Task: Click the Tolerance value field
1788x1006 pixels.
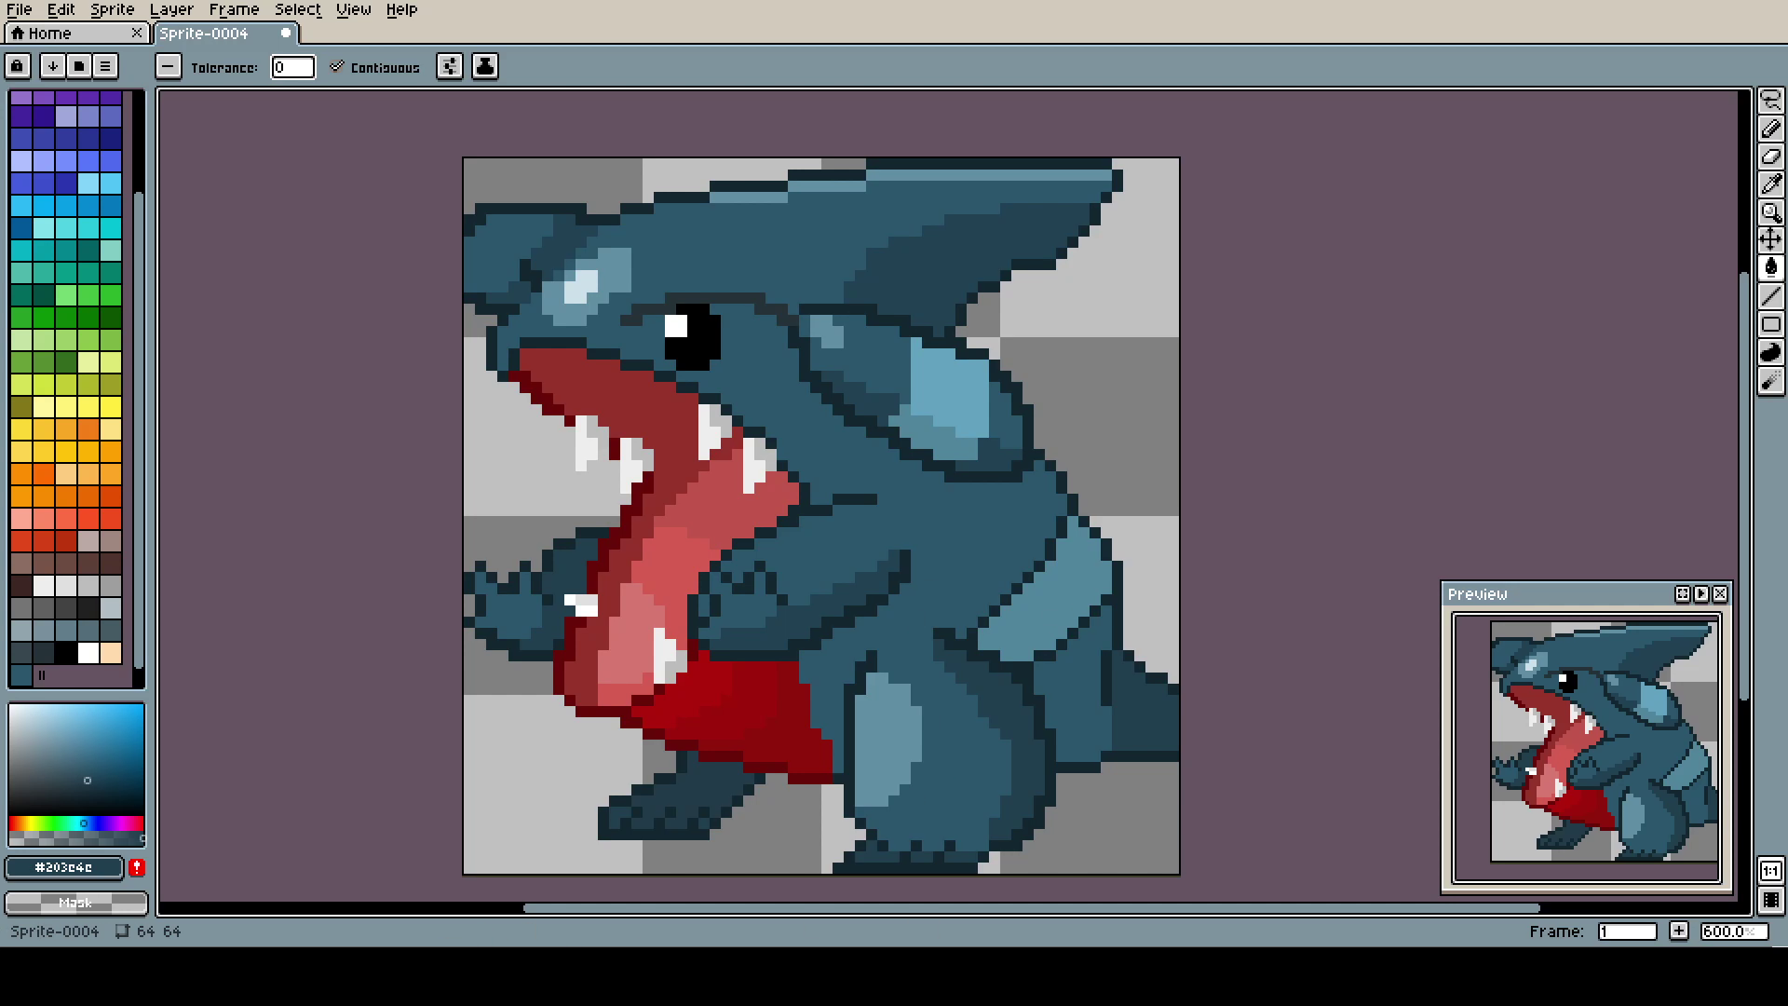Action: click(x=292, y=67)
